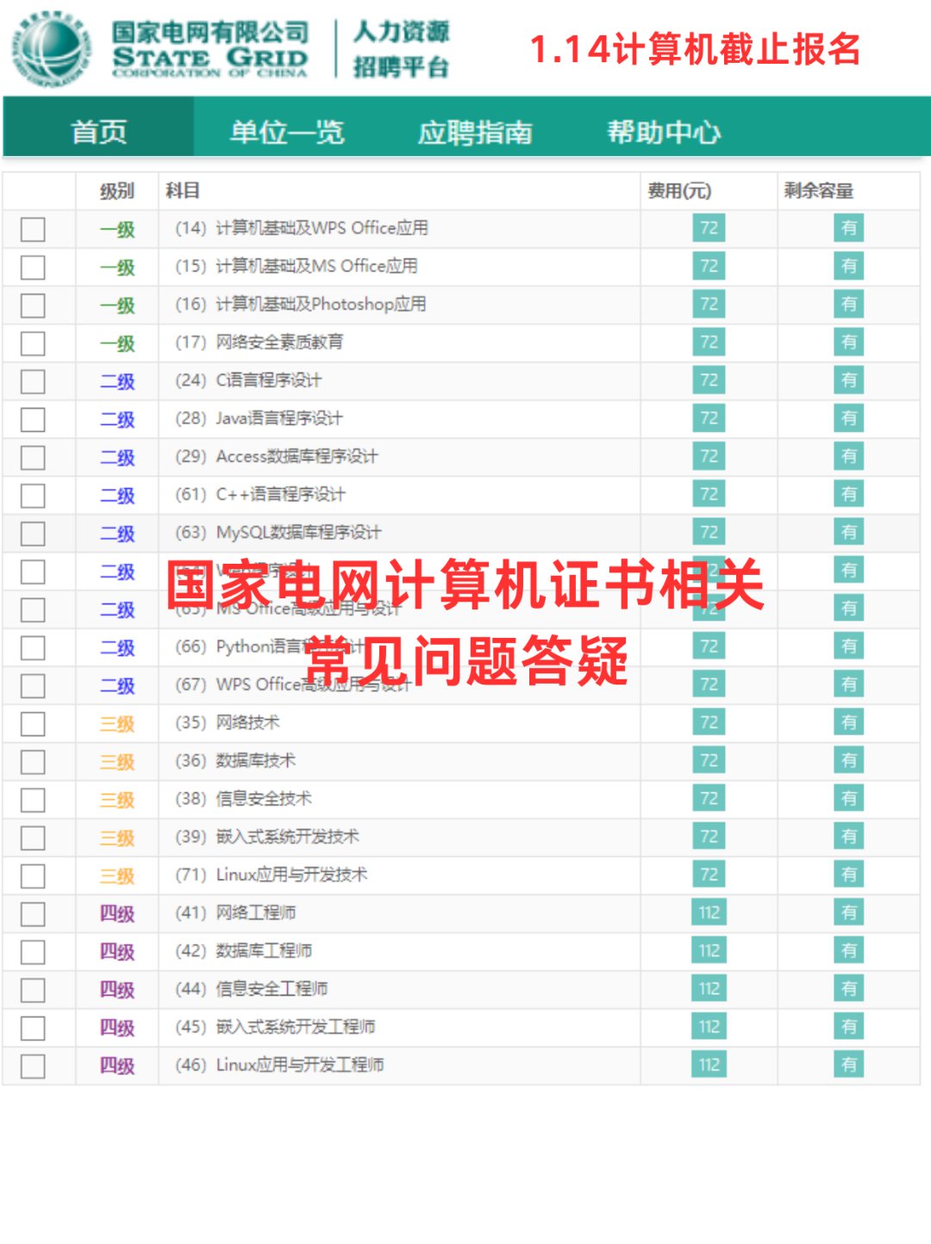Click the 有 capacity badge for Java语言程序设计
This screenshot has width=931, height=1244.
[x=849, y=418]
